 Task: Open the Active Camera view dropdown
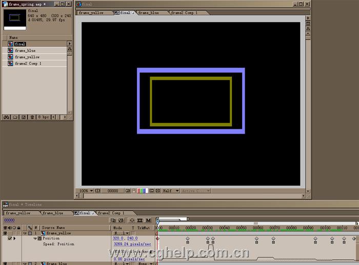195,191
